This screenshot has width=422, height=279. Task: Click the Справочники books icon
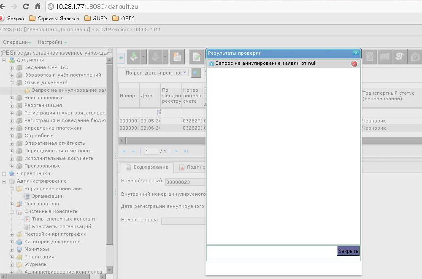click(x=11, y=173)
